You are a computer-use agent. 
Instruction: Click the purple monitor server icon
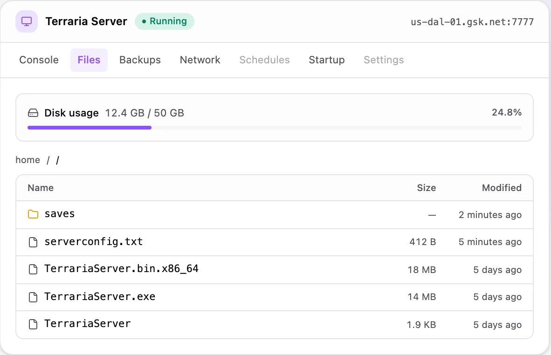(x=27, y=21)
